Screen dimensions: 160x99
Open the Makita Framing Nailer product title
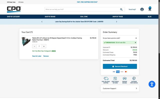coord(57,39)
